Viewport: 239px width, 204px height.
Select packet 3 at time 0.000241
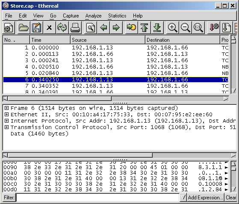pyautogui.click(x=116, y=60)
